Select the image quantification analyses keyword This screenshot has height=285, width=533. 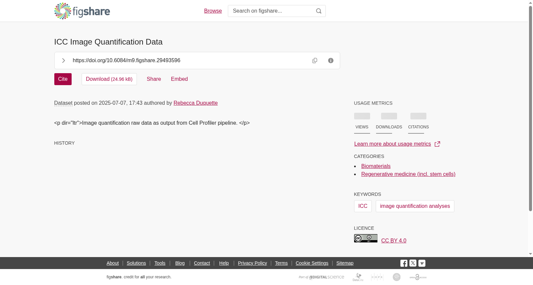(415, 206)
